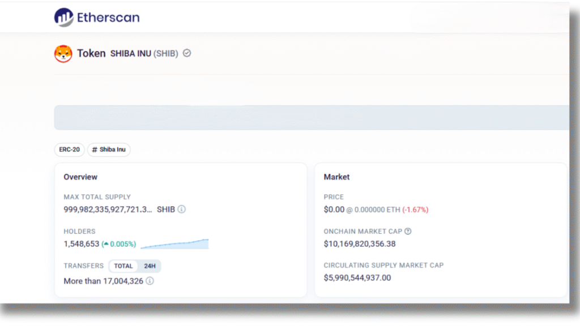Click the holders count 1,548,653
Image resolution: width=580 pixels, height=326 pixels.
[81, 244]
